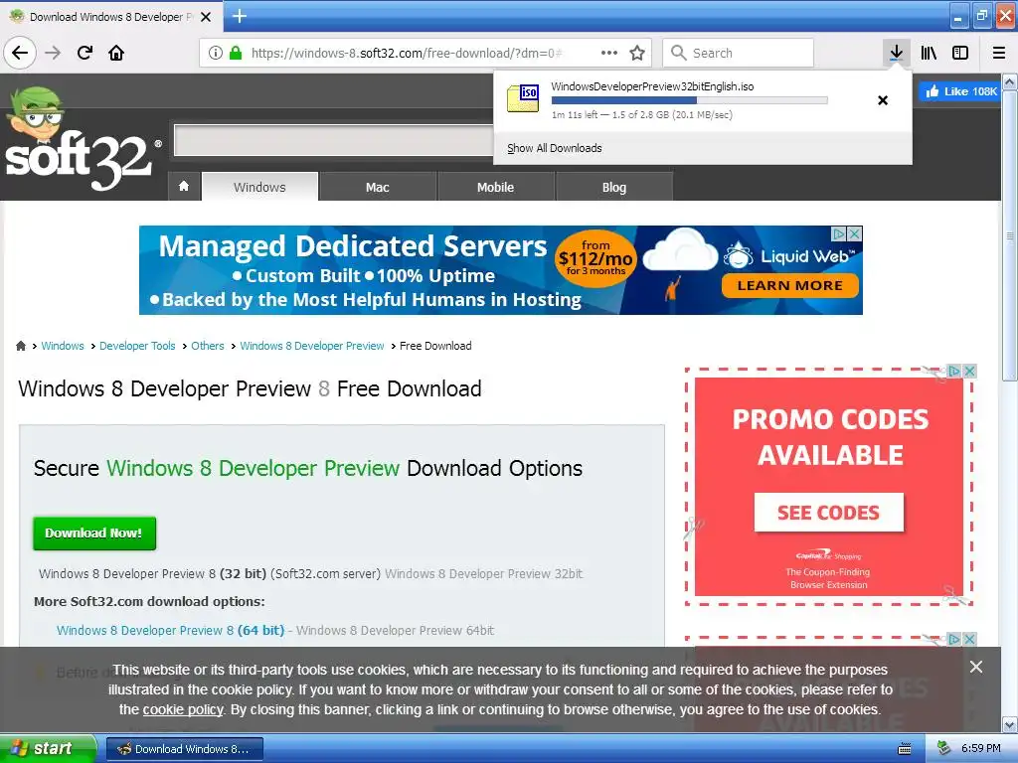The image size is (1018, 763).
Task: Go to the Blog tab
Action: pos(614,187)
